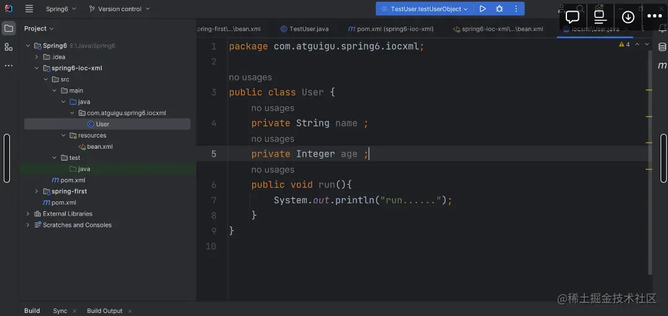Open the Version control dropdown
This screenshot has width=668, height=316.
coord(120,9)
